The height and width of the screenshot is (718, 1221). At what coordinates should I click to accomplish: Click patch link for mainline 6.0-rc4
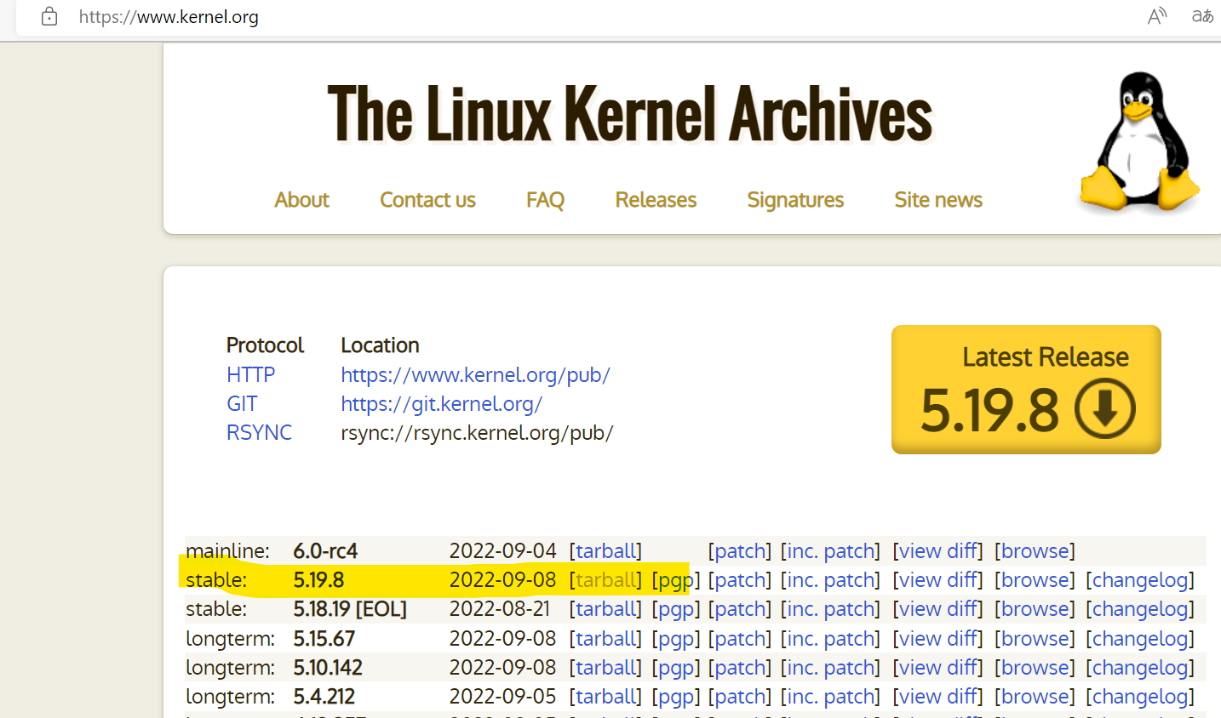pyautogui.click(x=740, y=551)
